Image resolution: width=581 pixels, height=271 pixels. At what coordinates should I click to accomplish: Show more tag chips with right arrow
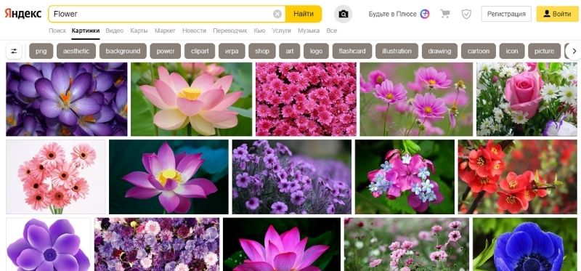click(x=574, y=51)
